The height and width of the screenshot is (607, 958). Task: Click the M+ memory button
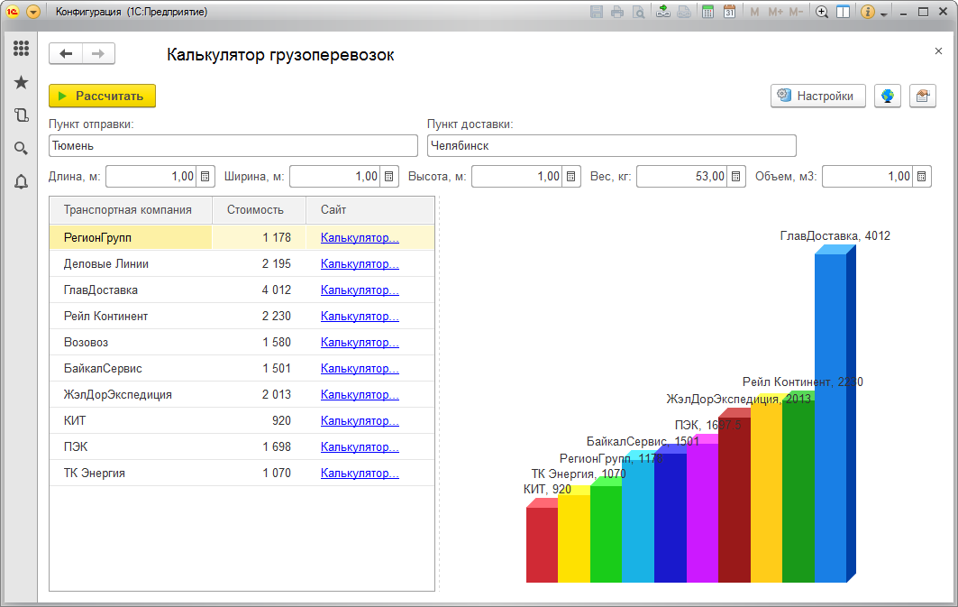[x=775, y=12]
